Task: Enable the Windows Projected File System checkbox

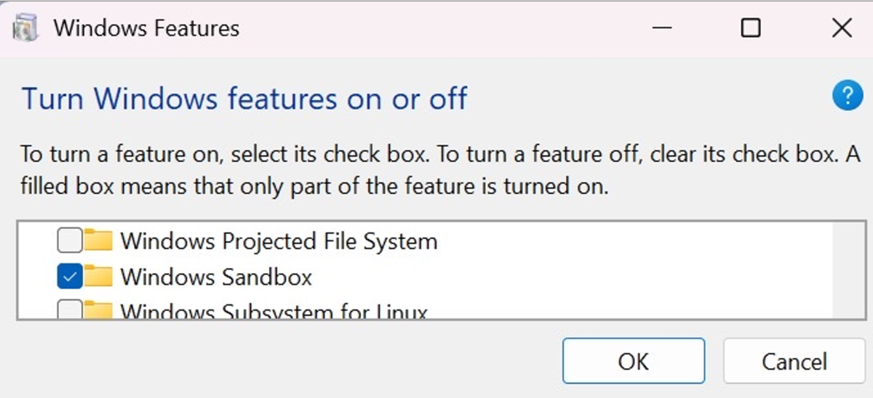Action: (x=69, y=240)
